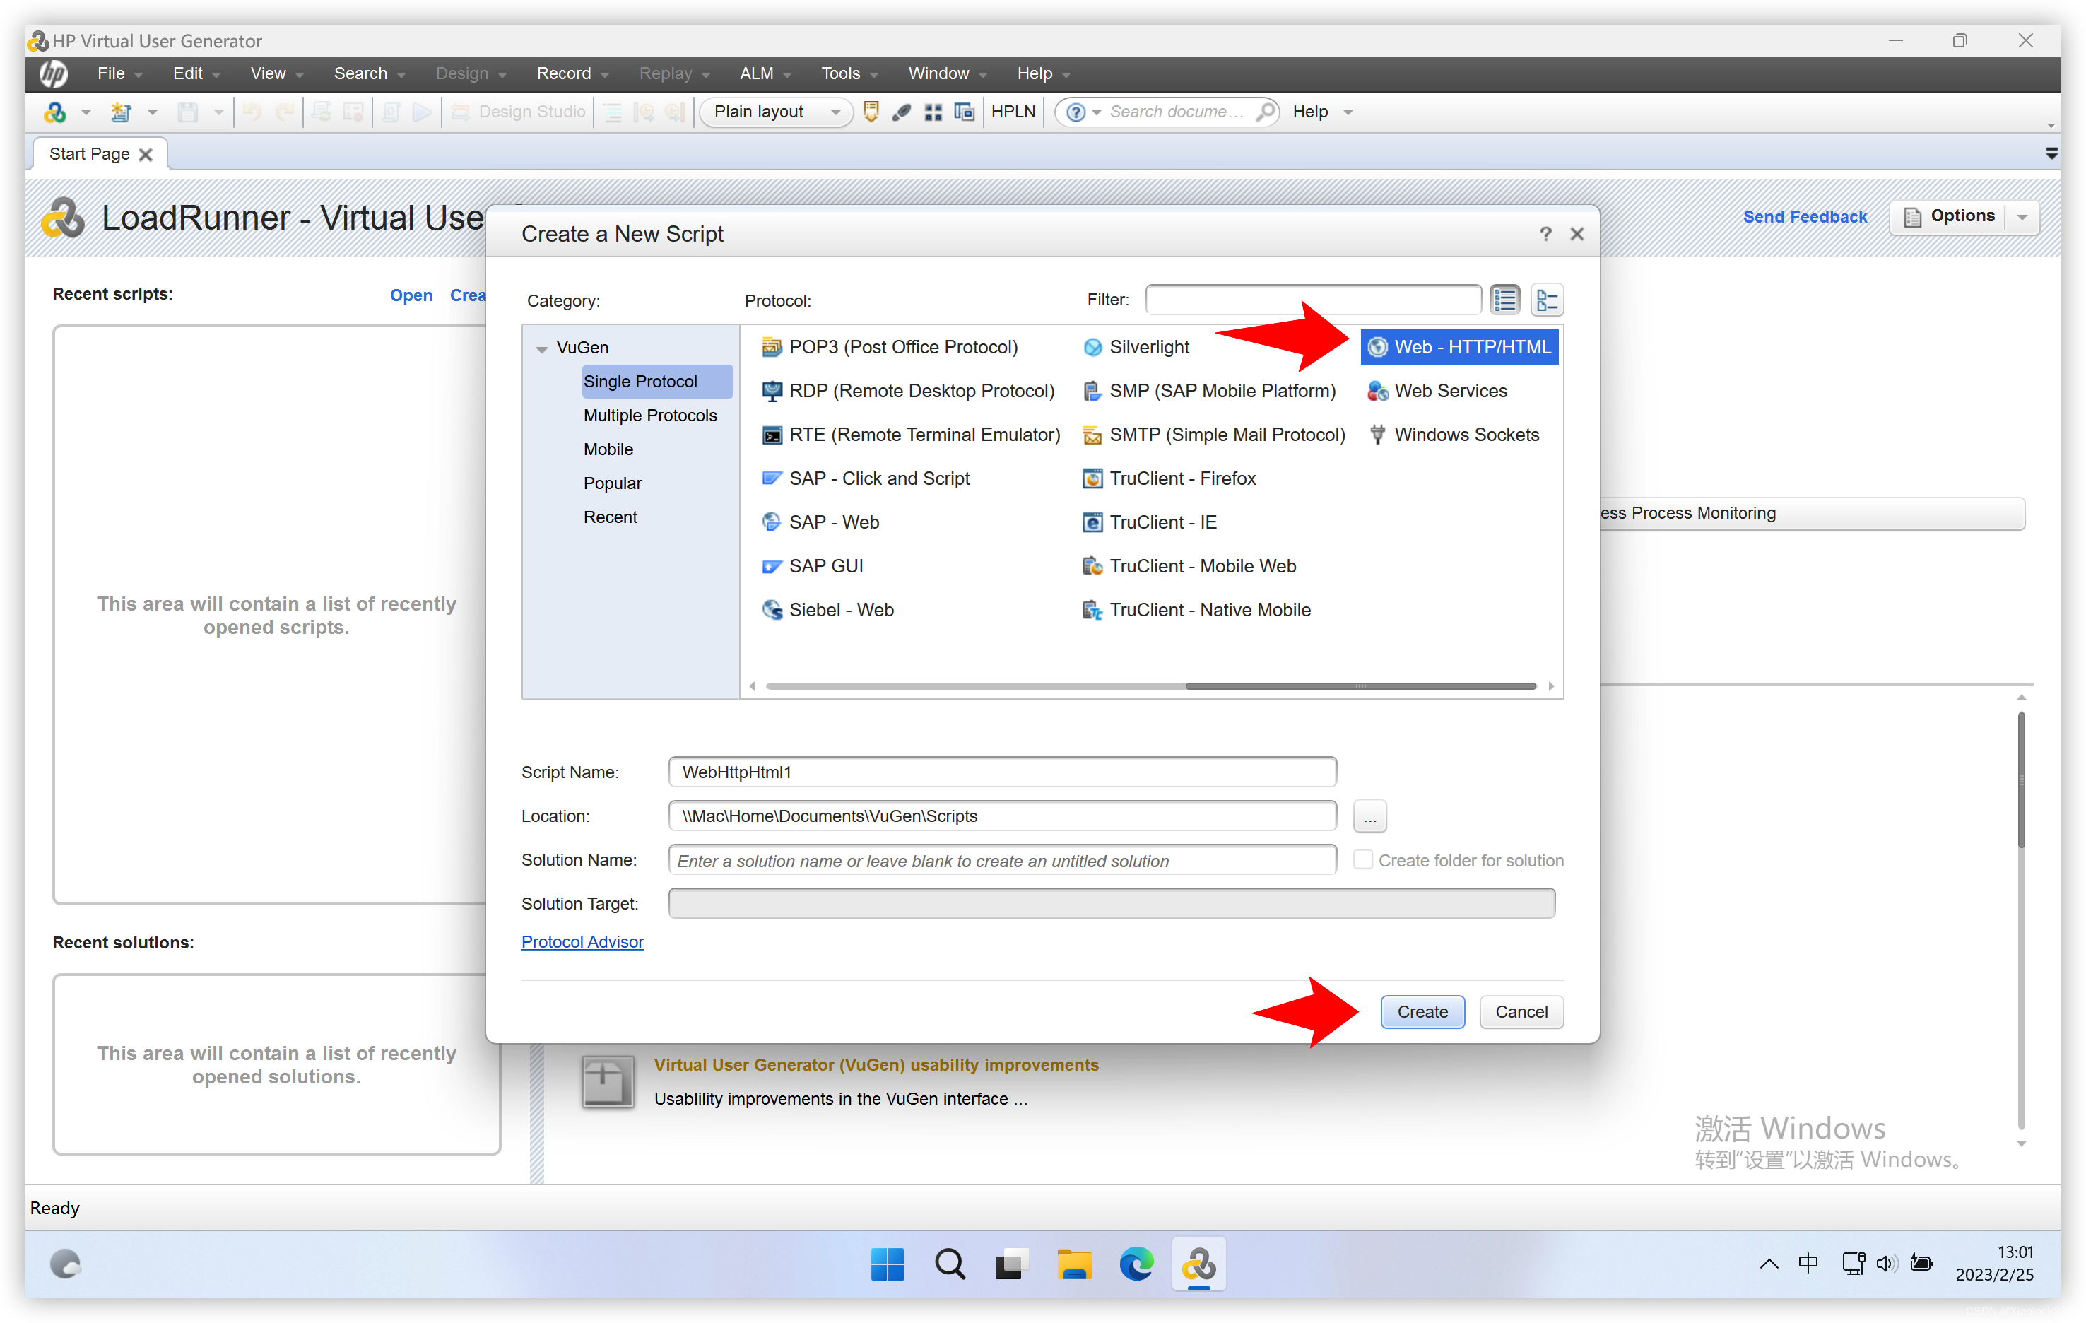
Task: Open the Plain layout dropdown
Action: pos(836,112)
